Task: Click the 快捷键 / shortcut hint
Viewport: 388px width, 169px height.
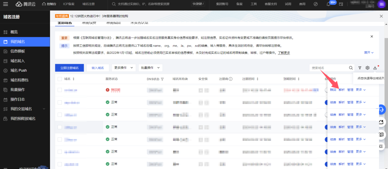Action: pos(199,4)
